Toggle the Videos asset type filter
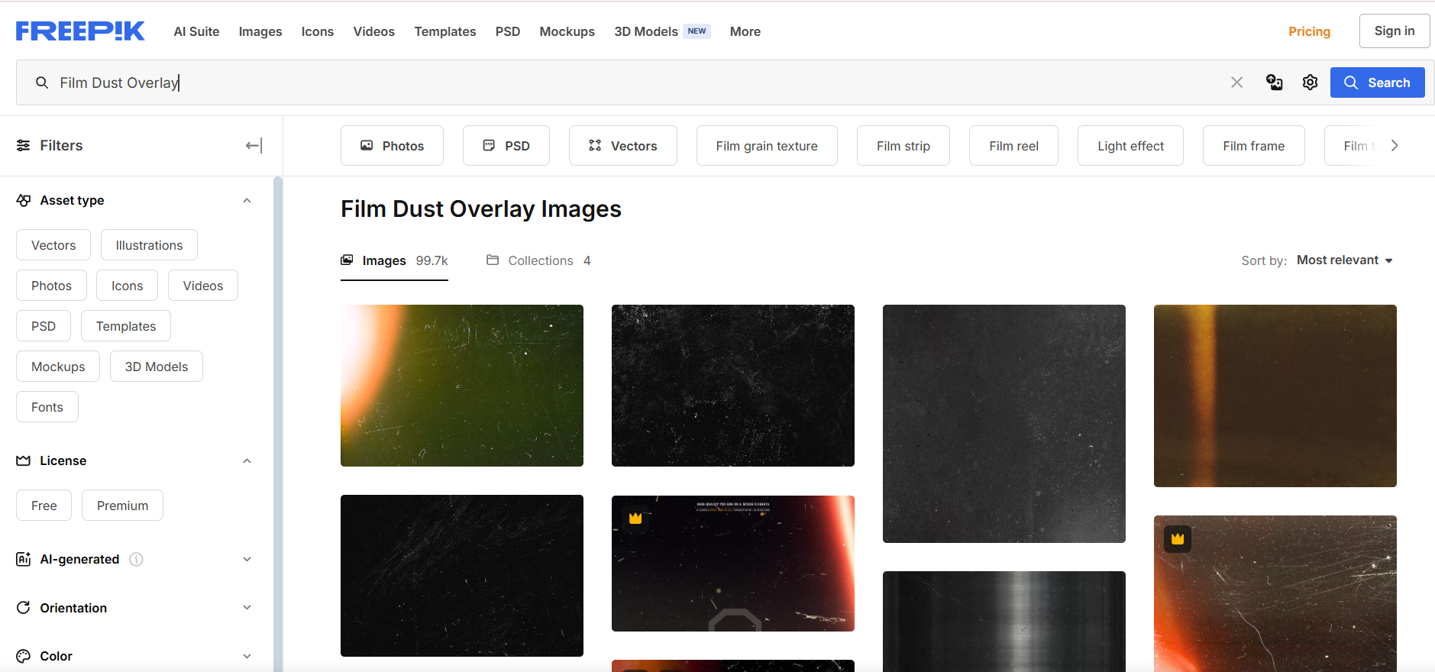The height and width of the screenshot is (672, 1435). tap(203, 286)
